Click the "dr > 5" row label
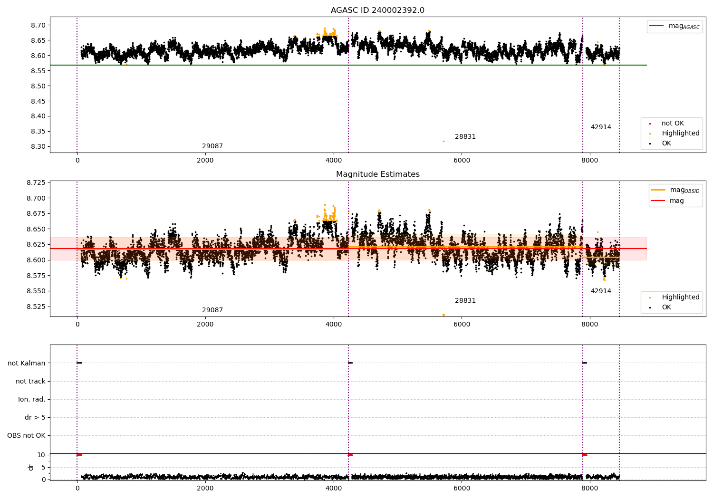Image resolution: width=713 pixels, height=499 pixels. pos(35,418)
